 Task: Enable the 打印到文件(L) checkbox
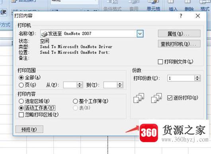pyautogui.click(x=160, y=62)
